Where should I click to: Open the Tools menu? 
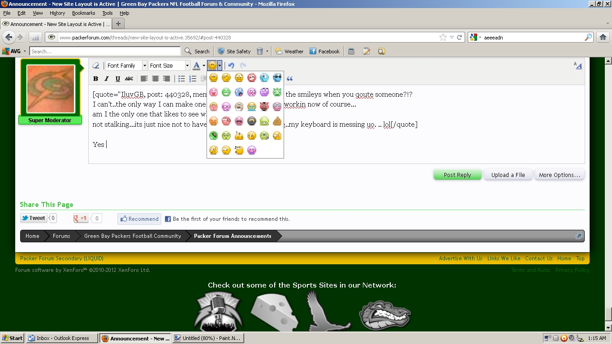108,13
